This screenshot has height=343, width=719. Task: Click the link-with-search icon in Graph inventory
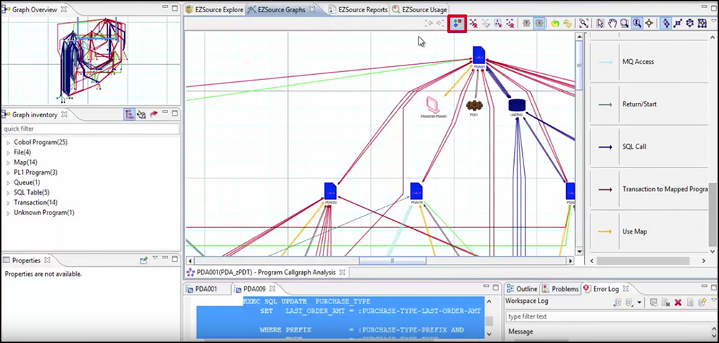tap(142, 114)
